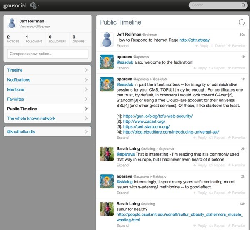Favorite aparava's TOFU certificates notice
The height and width of the screenshot is (230, 250).
236,138
